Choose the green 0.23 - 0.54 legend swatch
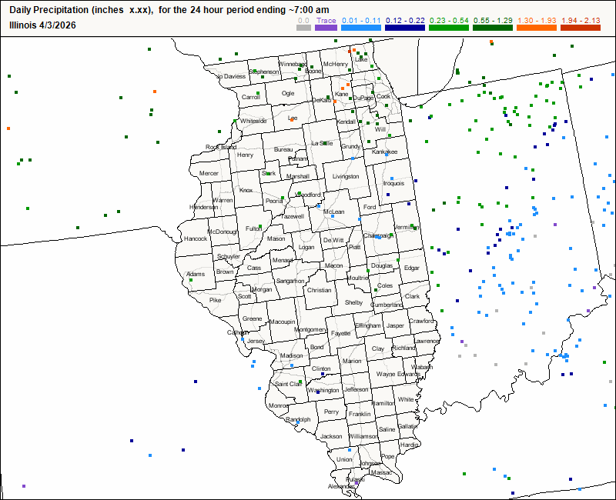Viewport: 616px width, 500px height. pyautogui.click(x=447, y=28)
